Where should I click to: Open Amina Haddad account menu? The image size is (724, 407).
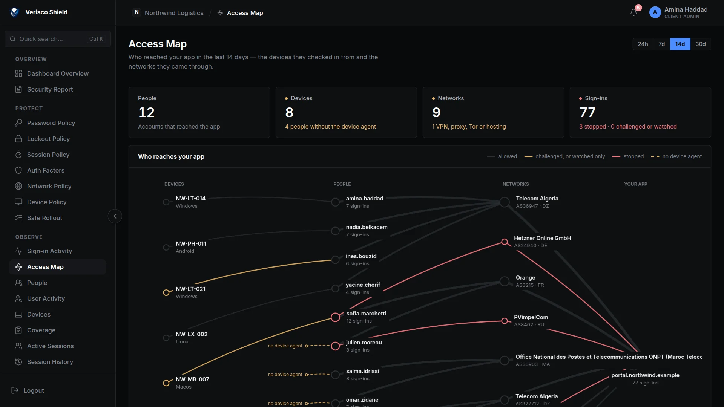[679, 12]
